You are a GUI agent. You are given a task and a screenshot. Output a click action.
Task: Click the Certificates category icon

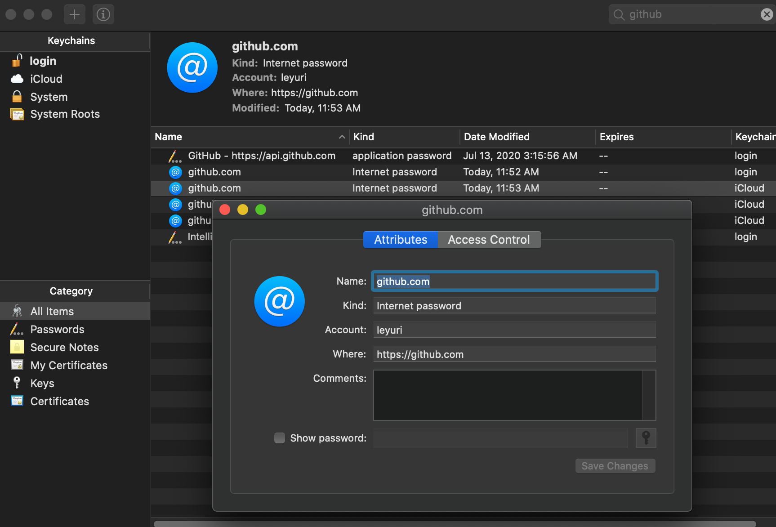point(17,401)
